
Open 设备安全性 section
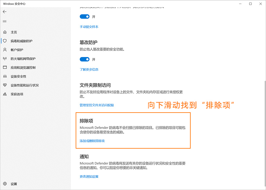pos(19,76)
